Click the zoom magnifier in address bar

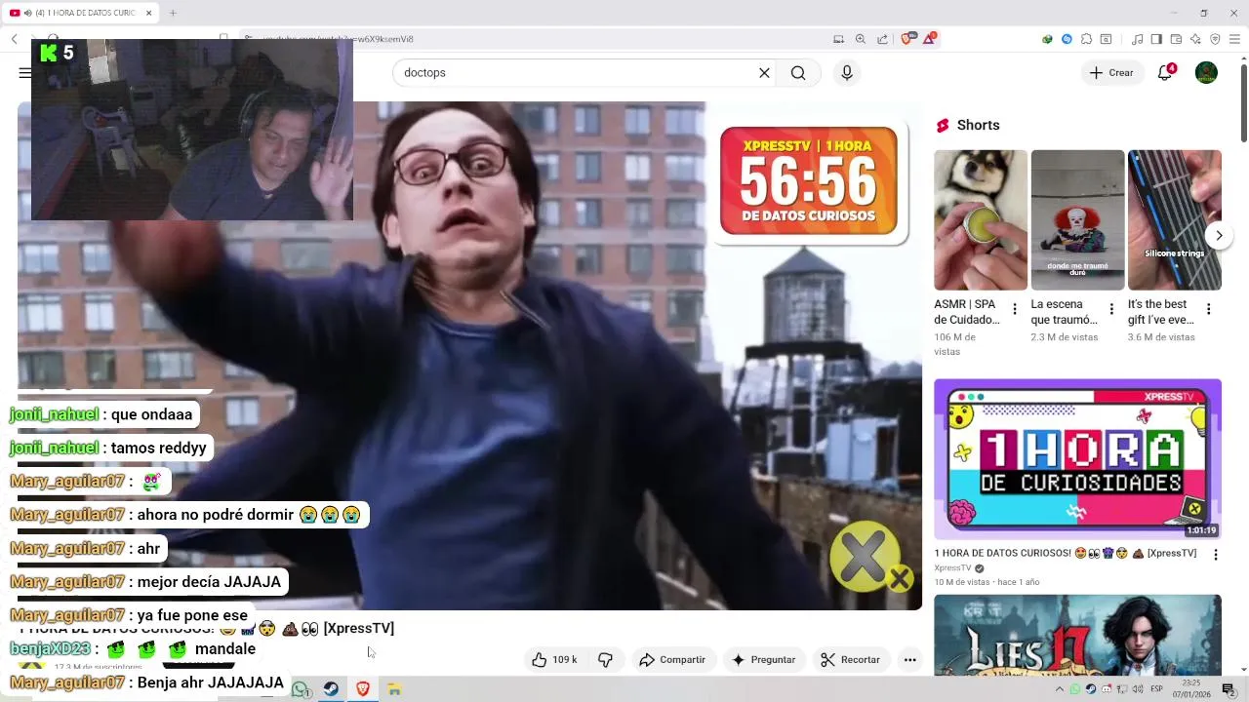click(x=861, y=39)
